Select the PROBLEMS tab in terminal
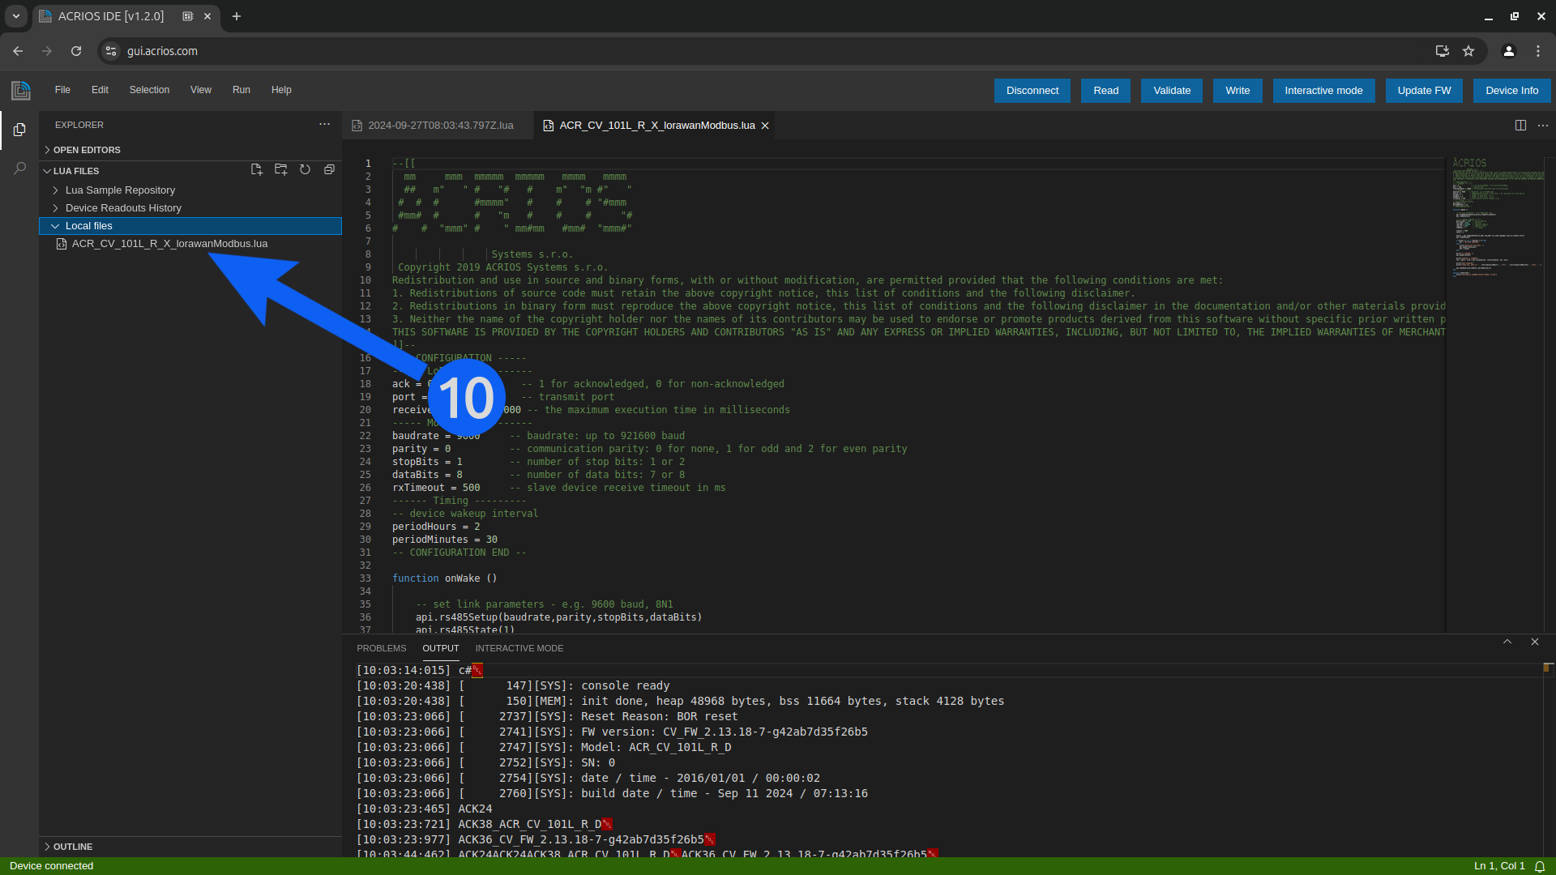 [382, 647]
